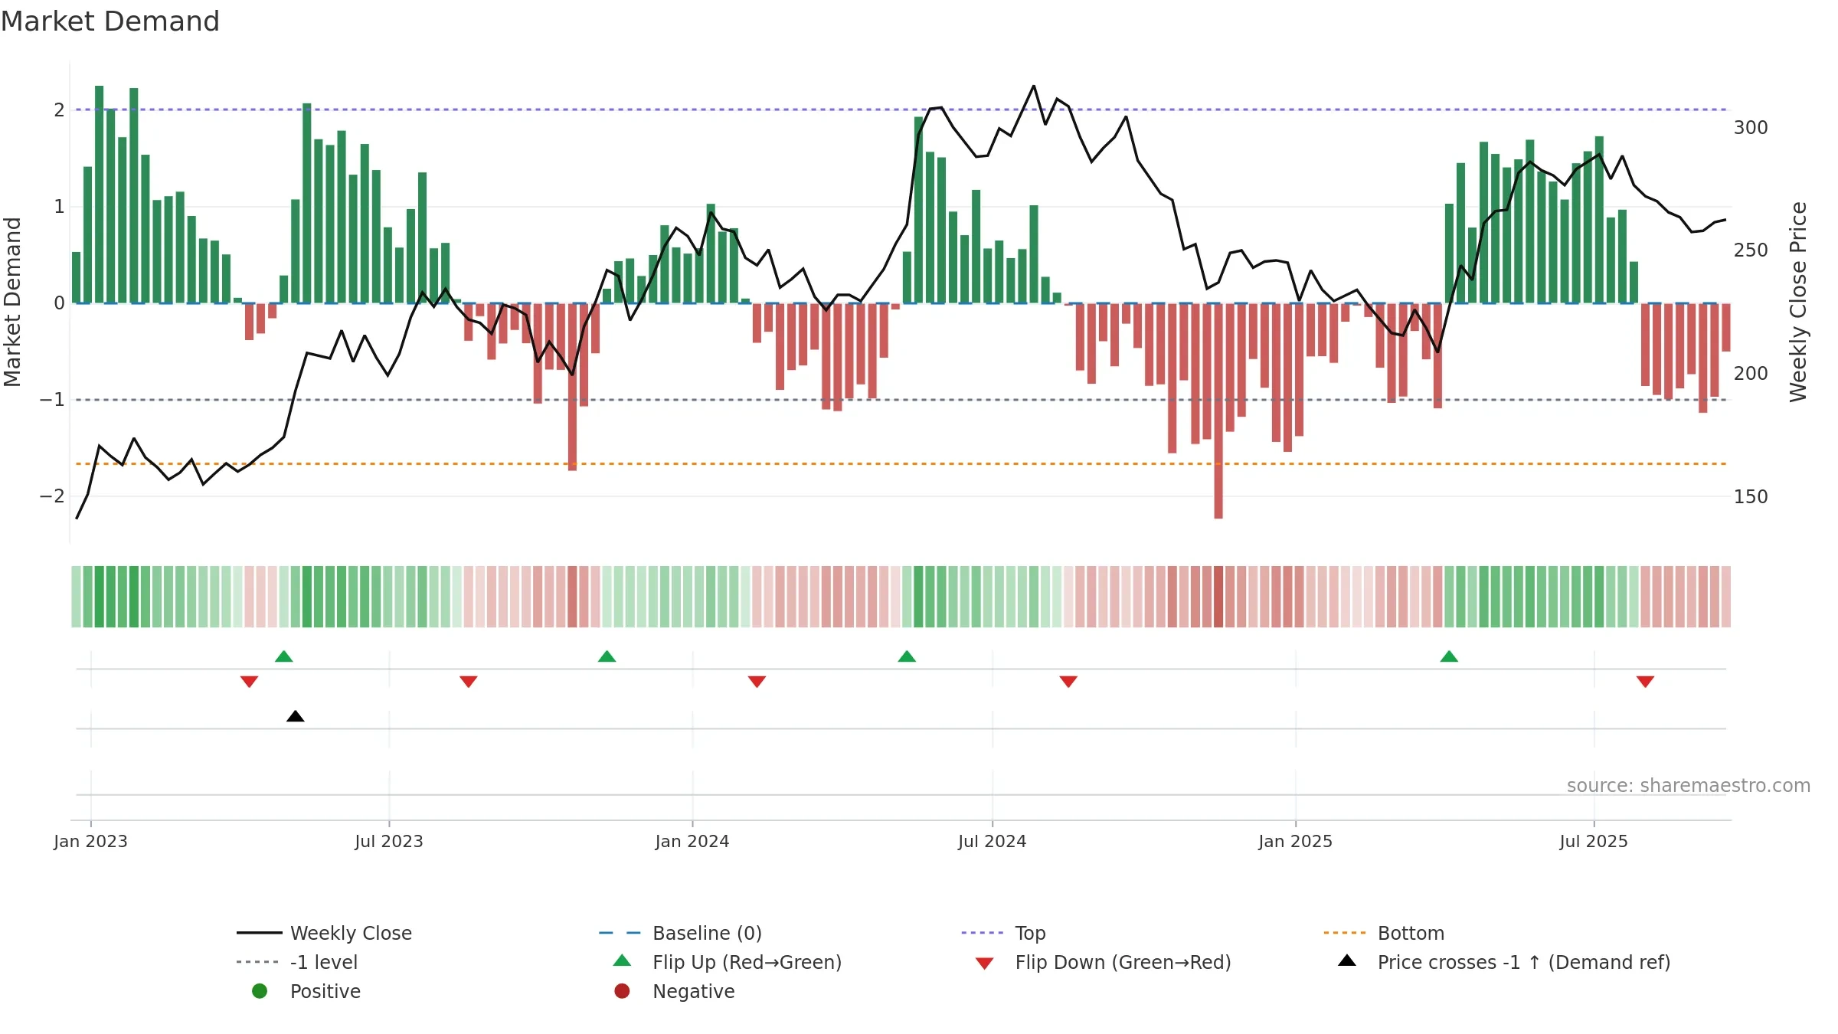Click the Jan 2025 axis label
This screenshot has height=1034, width=1838.
(1296, 841)
